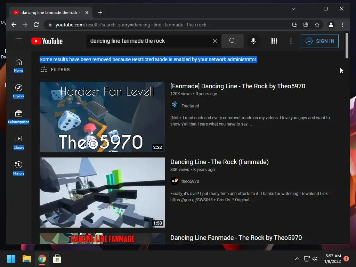Open 'Dancing Line Fanmade - The Rock by Theo5970'
Viewport: 356px width, 267px height.
(x=236, y=238)
